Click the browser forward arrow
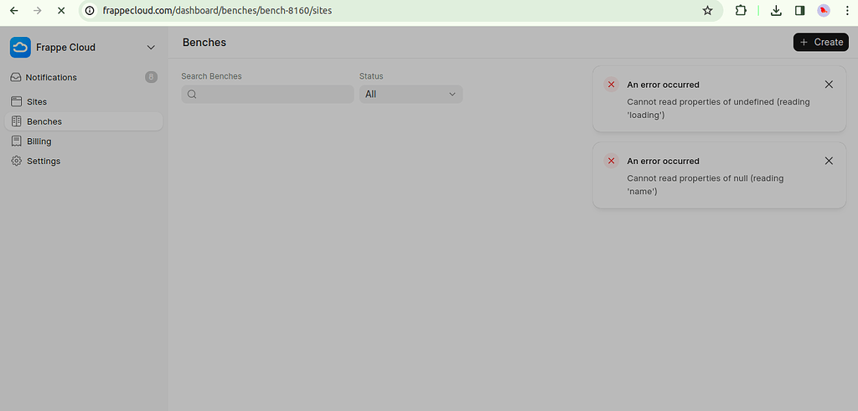Viewport: 858px width, 411px height. click(x=37, y=10)
